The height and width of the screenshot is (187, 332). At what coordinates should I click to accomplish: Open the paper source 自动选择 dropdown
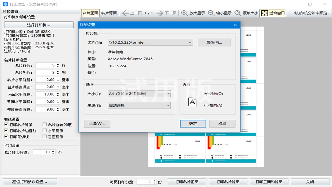click(167, 106)
